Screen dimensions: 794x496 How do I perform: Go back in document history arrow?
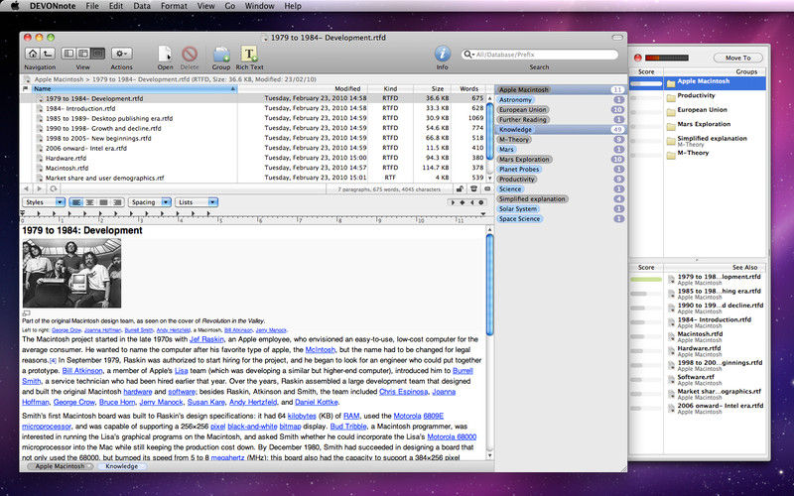(x=27, y=188)
